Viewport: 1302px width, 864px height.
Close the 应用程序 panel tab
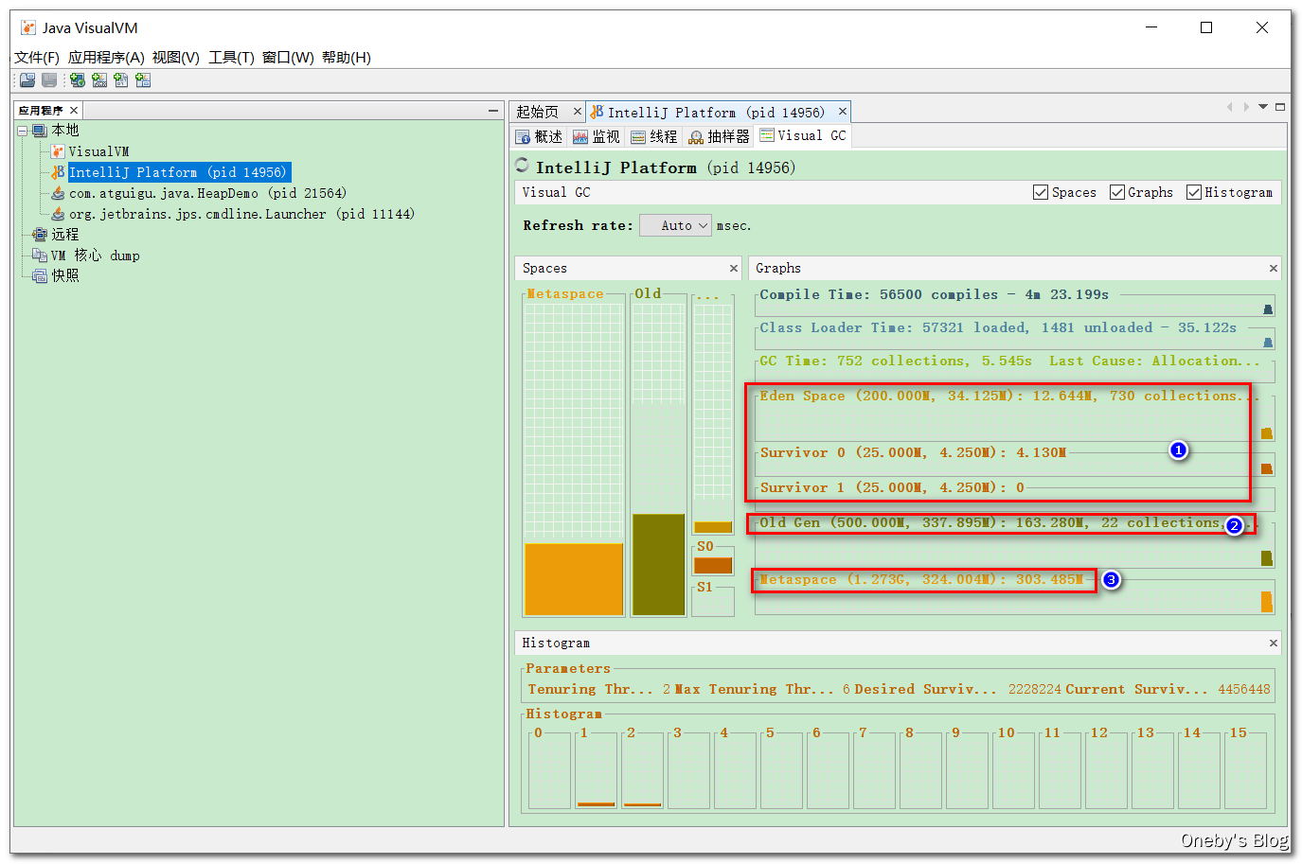coord(74,111)
